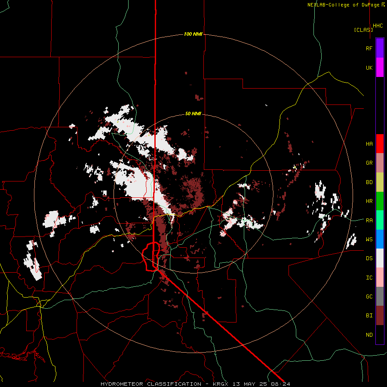The width and height of the screenshot is (387, 387).
Task: Select the HR dark green legend swatch
Action: tap(380, 201)
